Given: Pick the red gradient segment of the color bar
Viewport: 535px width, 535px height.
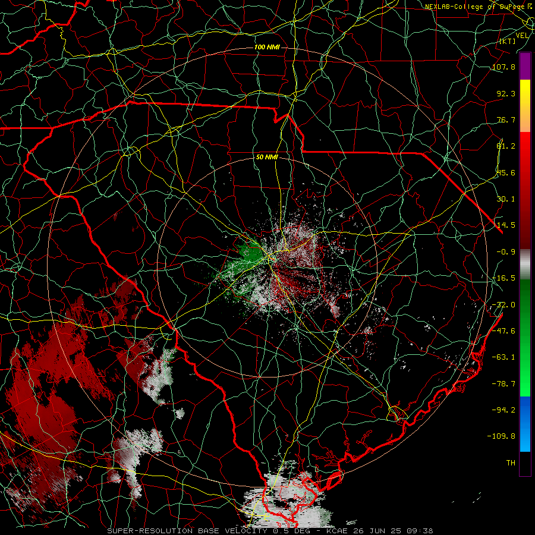Looking at the screenshot, I should pos(525,190).
